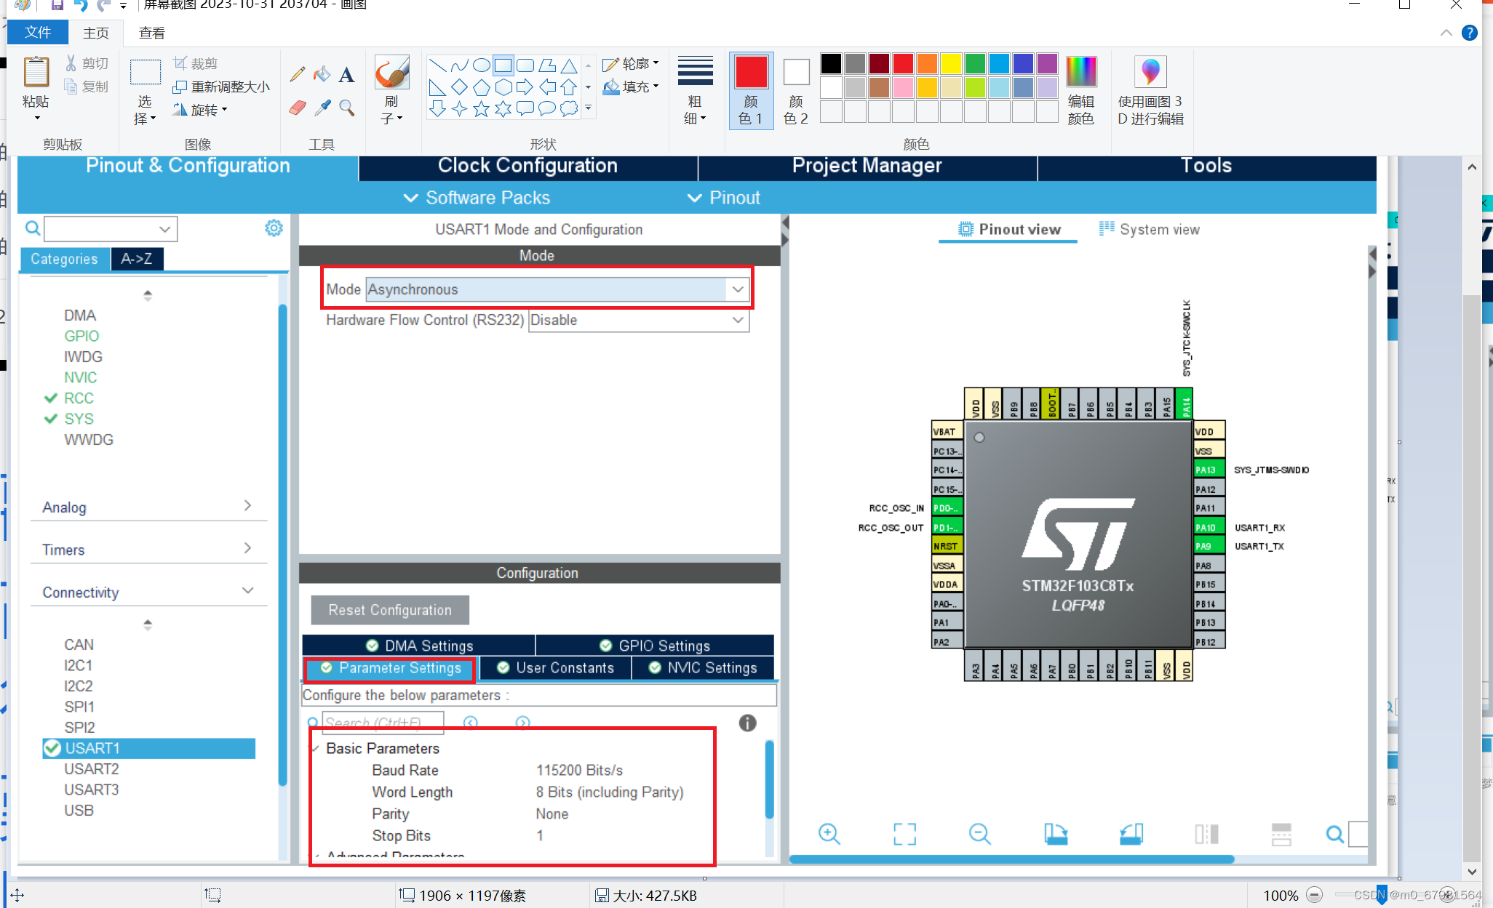Screen dimensions: 1493x908
Task: Click the Paint help question mark icon
Action: (x=1470, y=33)
